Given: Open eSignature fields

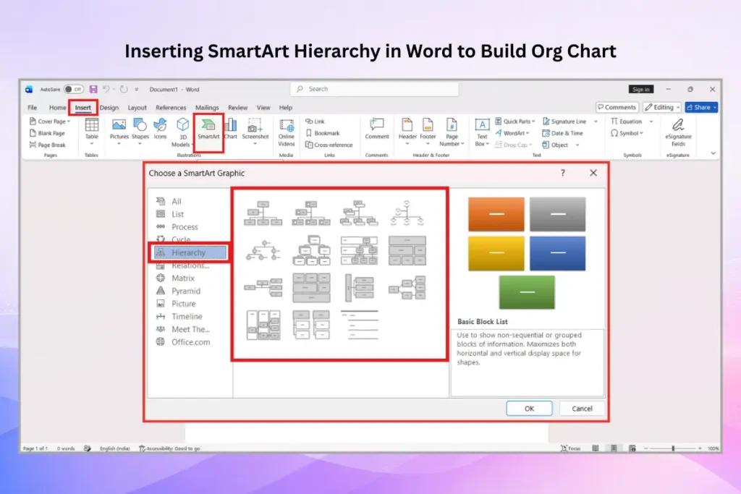Looking at the screenshot, I should pyautogui.click(x=678, y=132).
